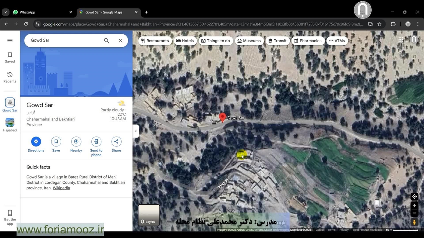Click the Hajiabad recent place thumbnail
The image size is (424, 238).
(x=10, y=123)
